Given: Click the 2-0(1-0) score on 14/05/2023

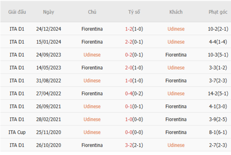Looking at the screenshot, I should [134, 68].
